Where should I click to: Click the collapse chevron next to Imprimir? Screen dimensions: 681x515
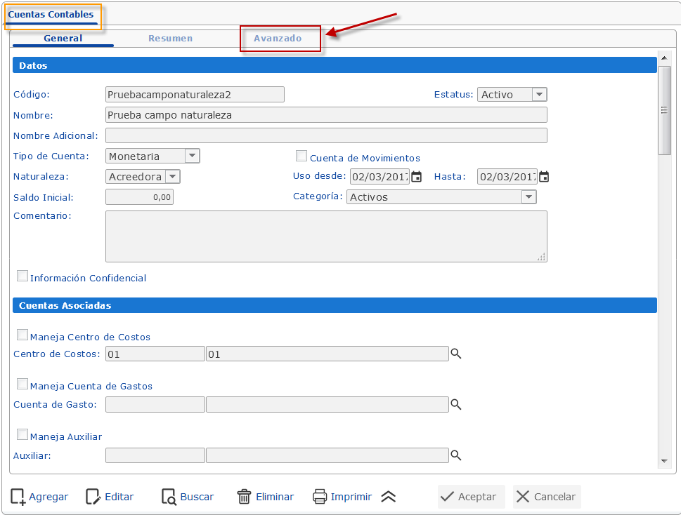(388, 496)
